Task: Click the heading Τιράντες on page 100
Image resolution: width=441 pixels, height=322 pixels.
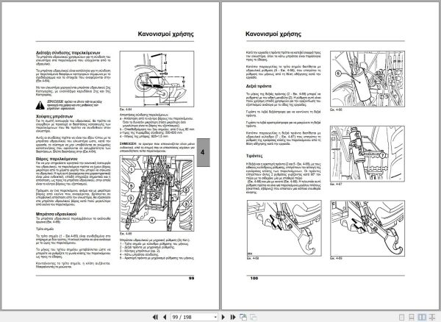Action: 254,156
